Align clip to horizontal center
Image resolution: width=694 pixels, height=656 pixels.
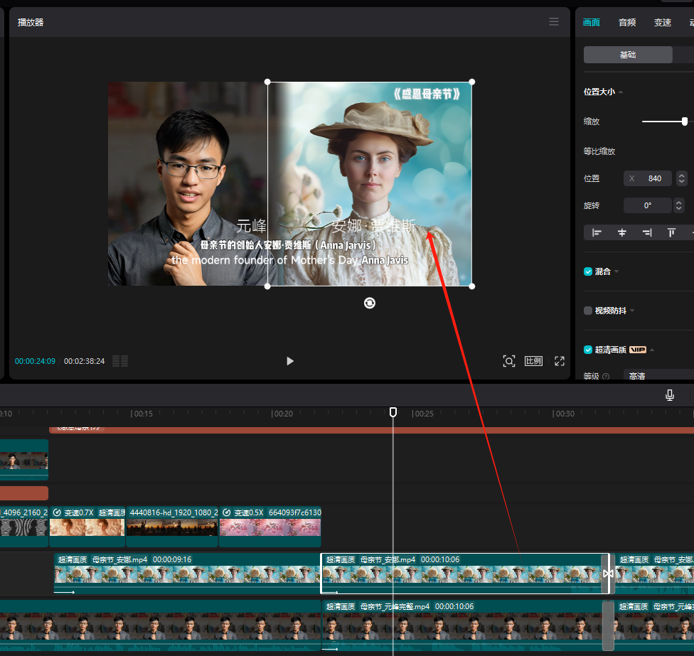tap(622, 232)
